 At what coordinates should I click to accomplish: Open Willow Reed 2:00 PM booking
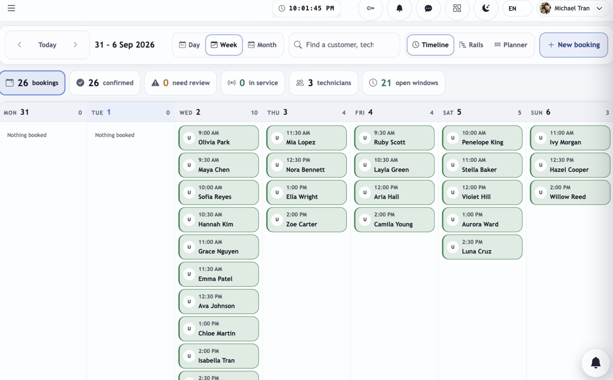(x=570, y=192)
